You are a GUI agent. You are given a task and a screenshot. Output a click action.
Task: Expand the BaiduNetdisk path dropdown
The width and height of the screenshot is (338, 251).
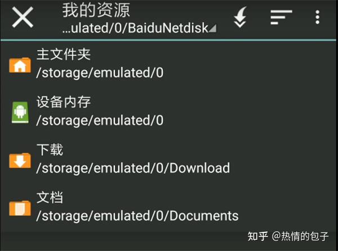139,28
